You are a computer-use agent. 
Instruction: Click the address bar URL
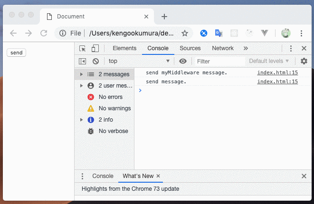click(x=132, y=33)
